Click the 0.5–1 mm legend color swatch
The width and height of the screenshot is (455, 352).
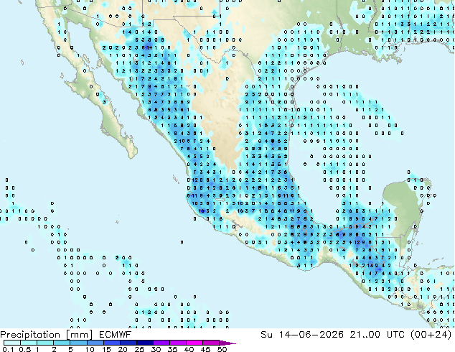click(29, 343)
